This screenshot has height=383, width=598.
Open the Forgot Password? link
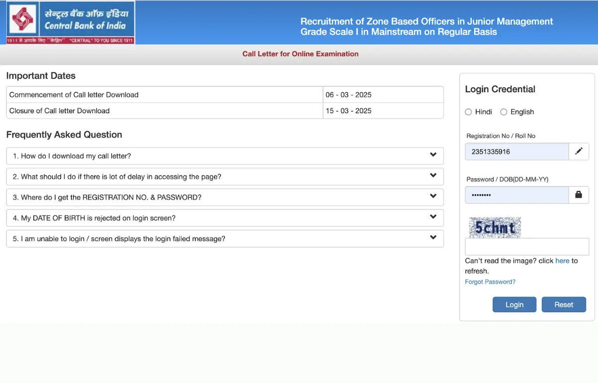pyautogui.click(x=490, y=282)
